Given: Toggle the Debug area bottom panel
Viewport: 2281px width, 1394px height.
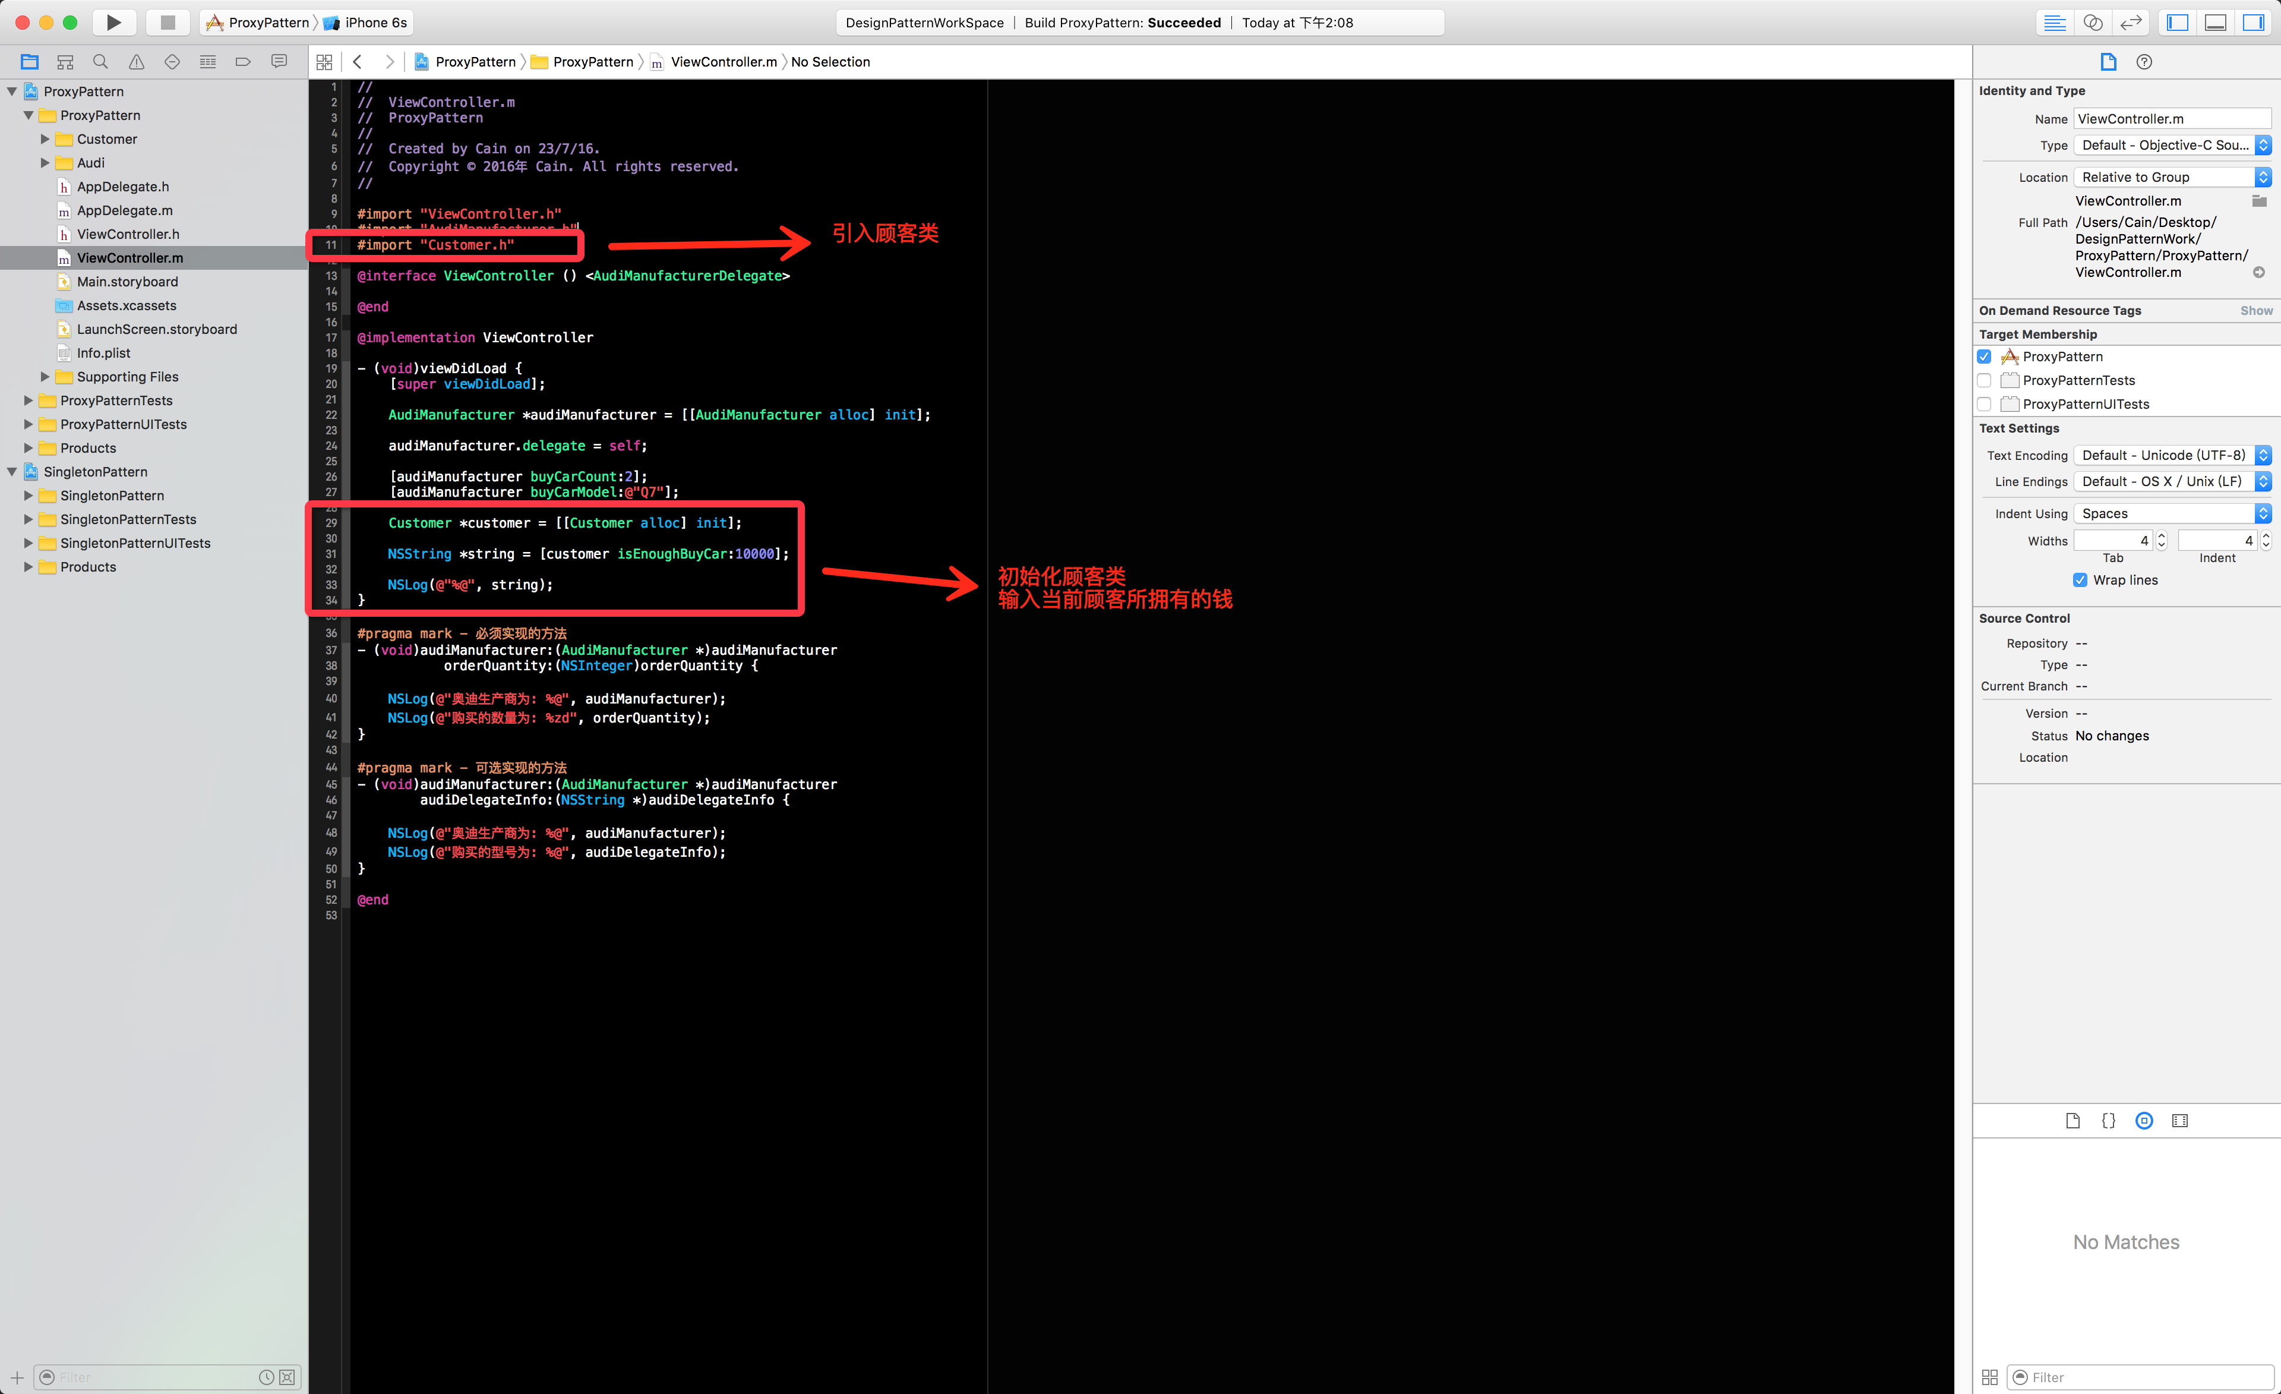Looking at the screenshot, I should pyautogui.click(x=2215, y=22).
